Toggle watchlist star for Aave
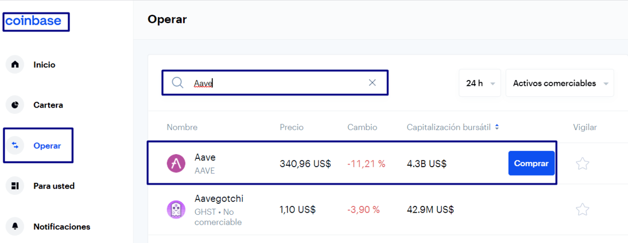The height and width of the screenshot is (243, 628). pyautogui.click(x=582, y=164)
